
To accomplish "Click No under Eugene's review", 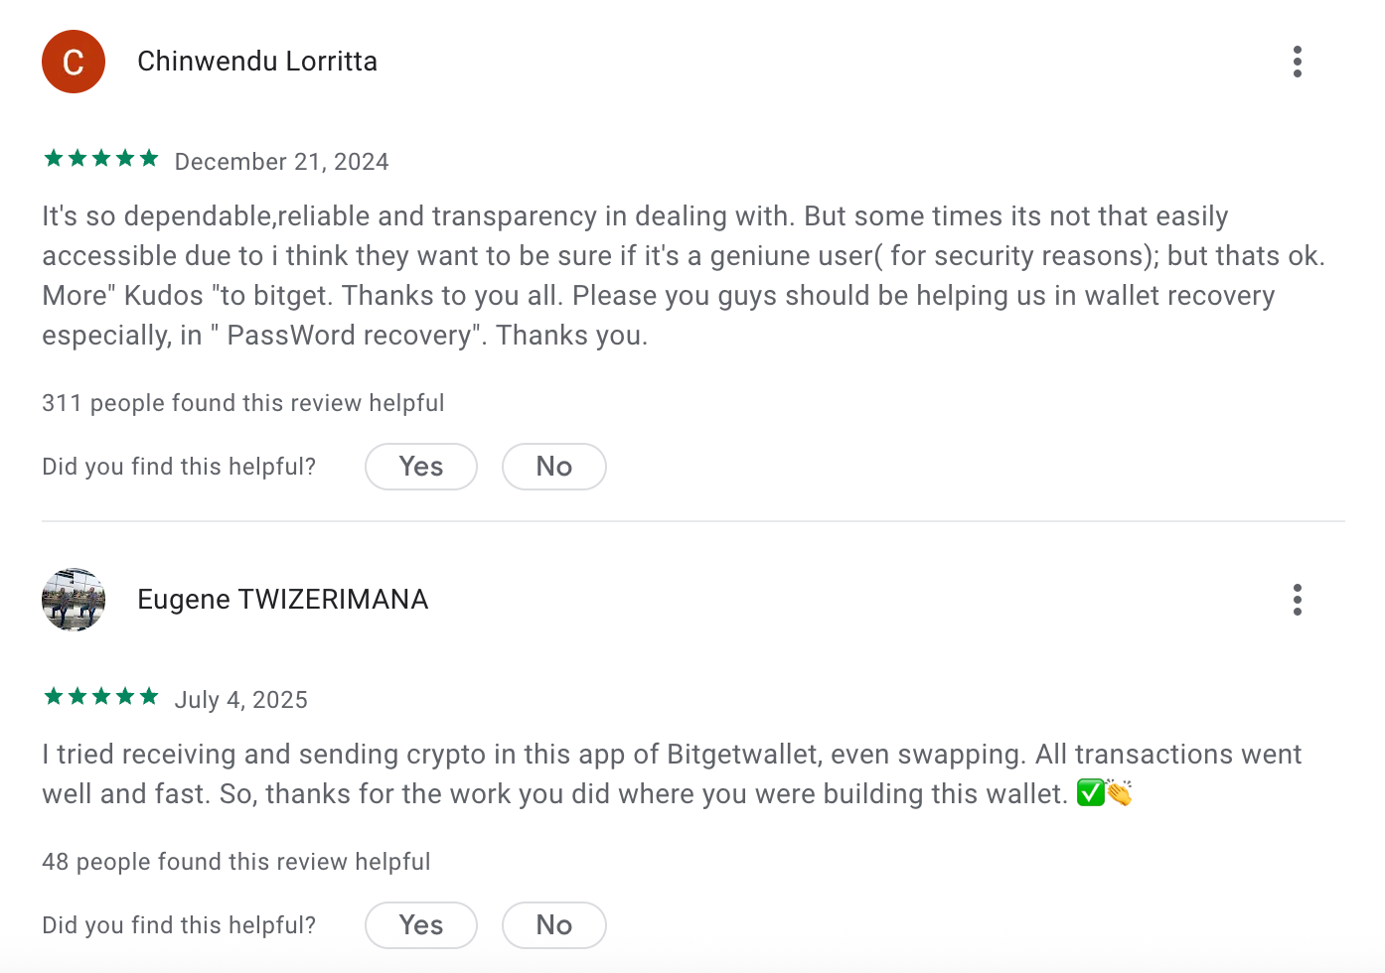I will tap(553, 924).
